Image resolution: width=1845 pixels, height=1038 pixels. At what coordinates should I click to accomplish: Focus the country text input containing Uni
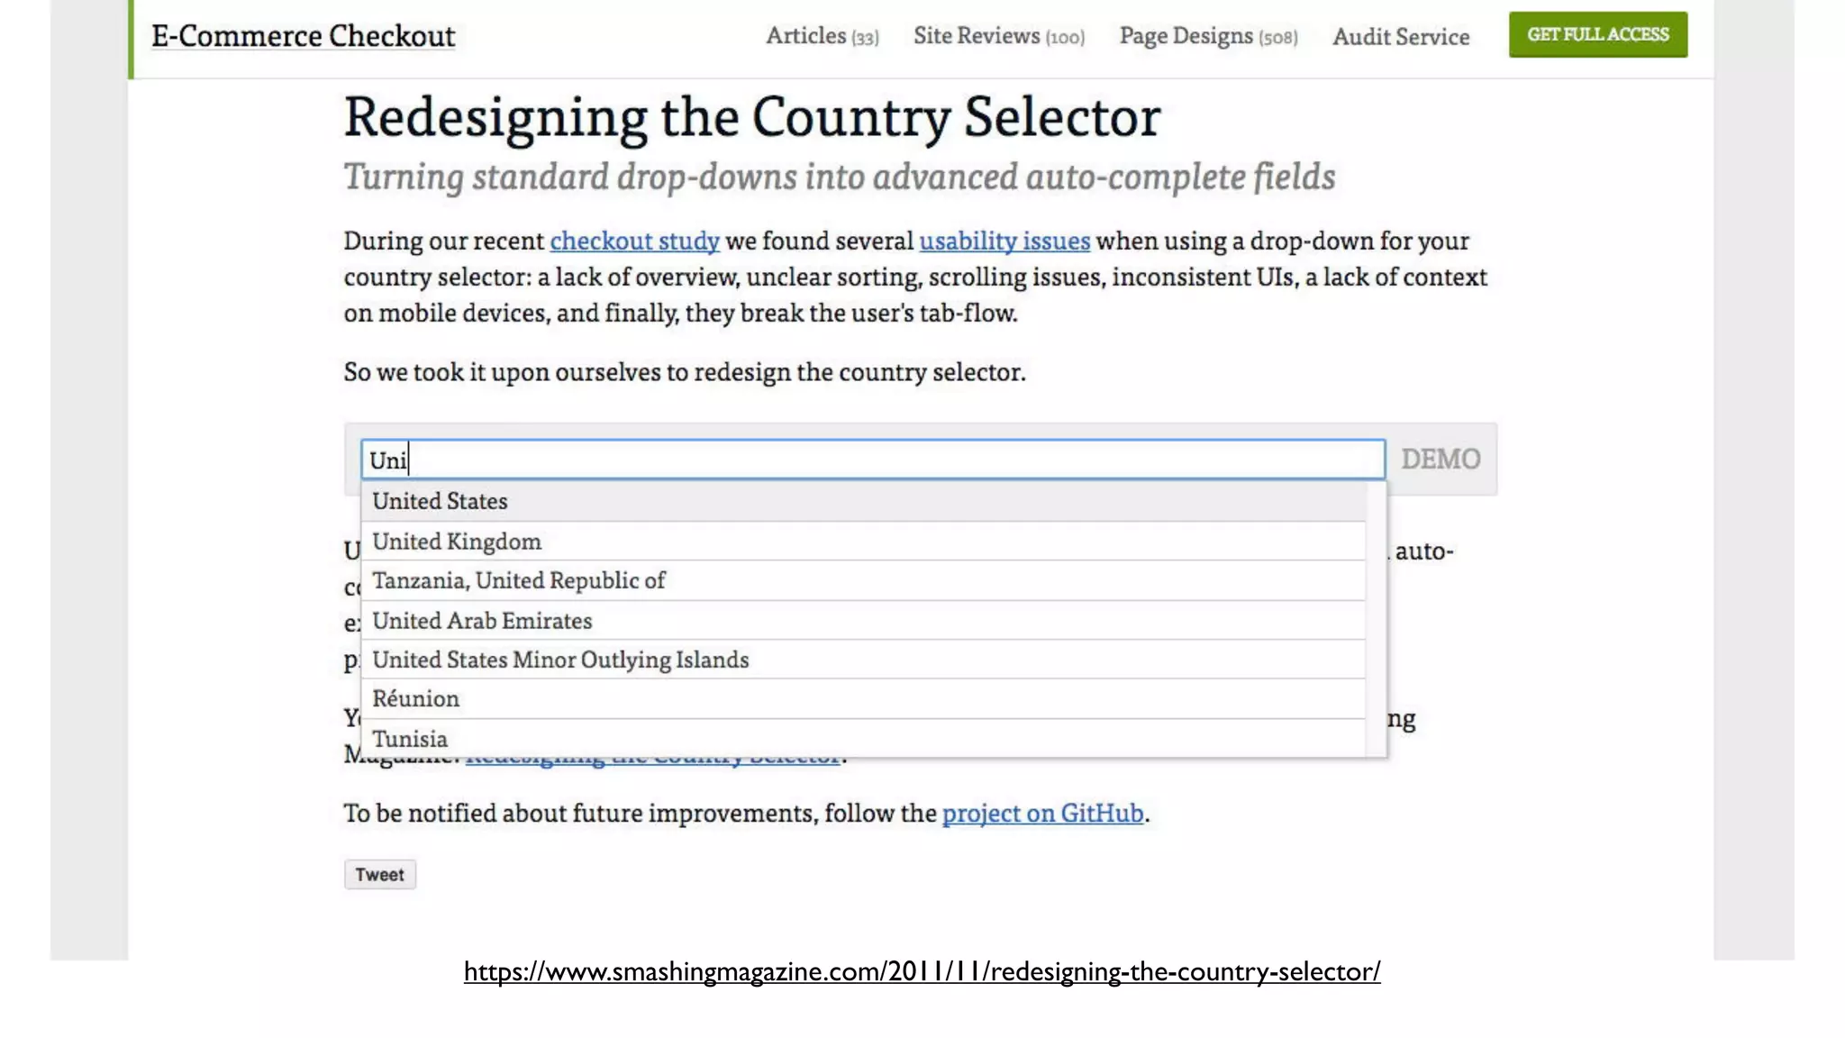click(872, 460)
